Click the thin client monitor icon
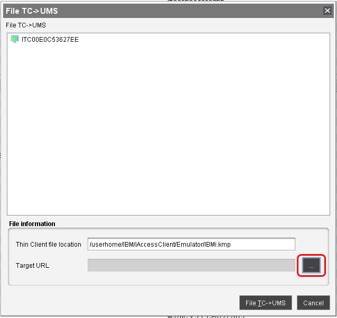 coord(15,40)
